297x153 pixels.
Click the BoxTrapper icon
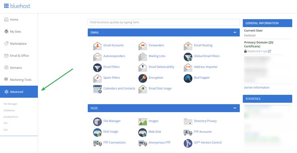pyautogui.click(x=188, y=78)
